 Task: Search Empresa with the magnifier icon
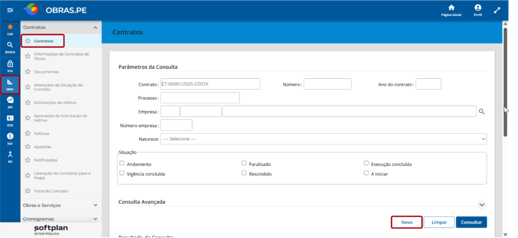click(x=481, y=112)
